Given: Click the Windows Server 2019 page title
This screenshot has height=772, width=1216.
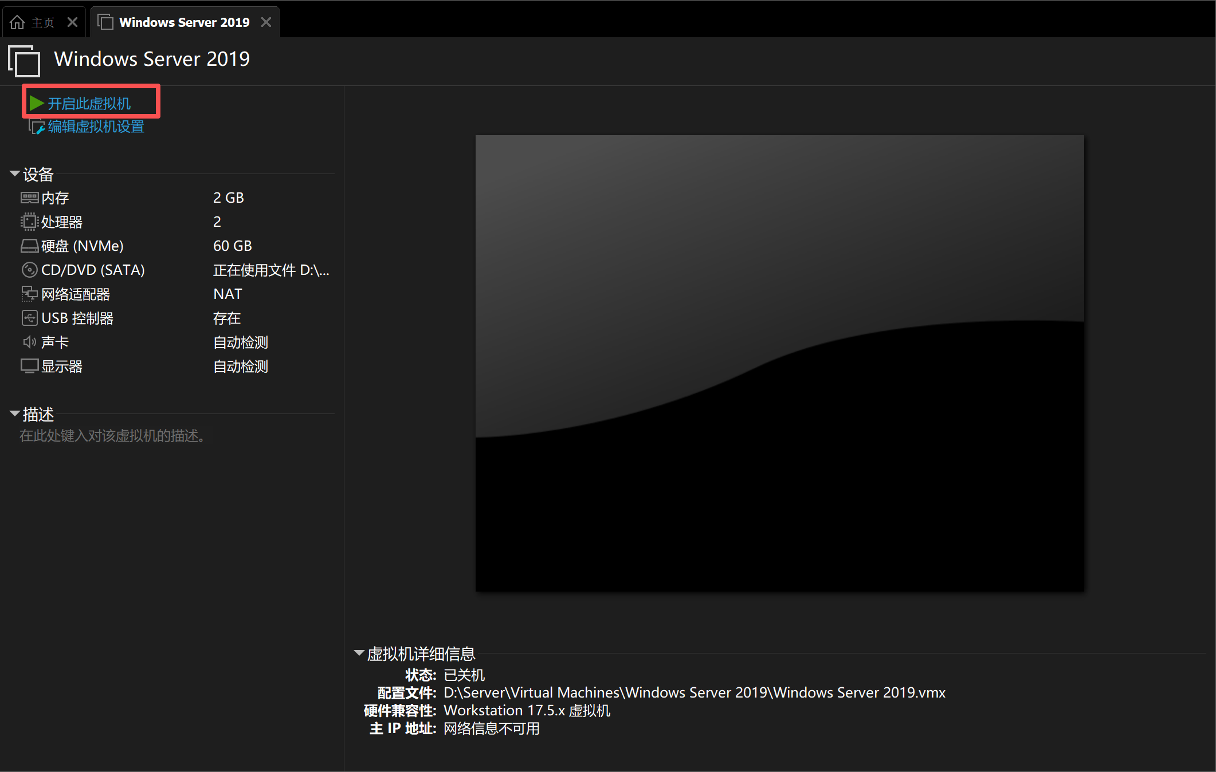Looking at the screenshot, I should 152,59.
